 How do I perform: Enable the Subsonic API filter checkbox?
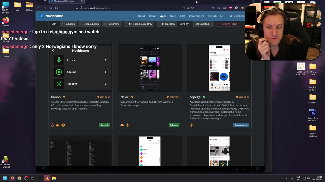coord(63,24)
